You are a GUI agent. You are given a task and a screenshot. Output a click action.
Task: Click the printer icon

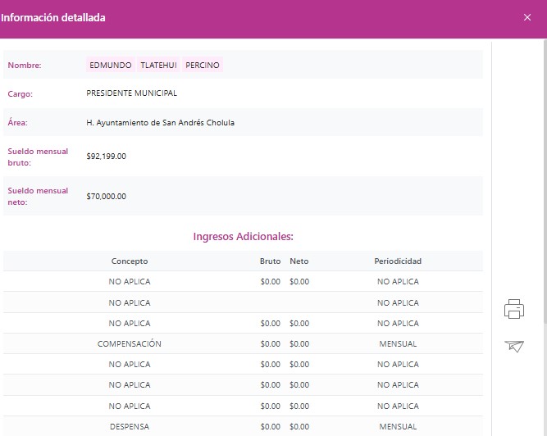click(x=514, y=309)
